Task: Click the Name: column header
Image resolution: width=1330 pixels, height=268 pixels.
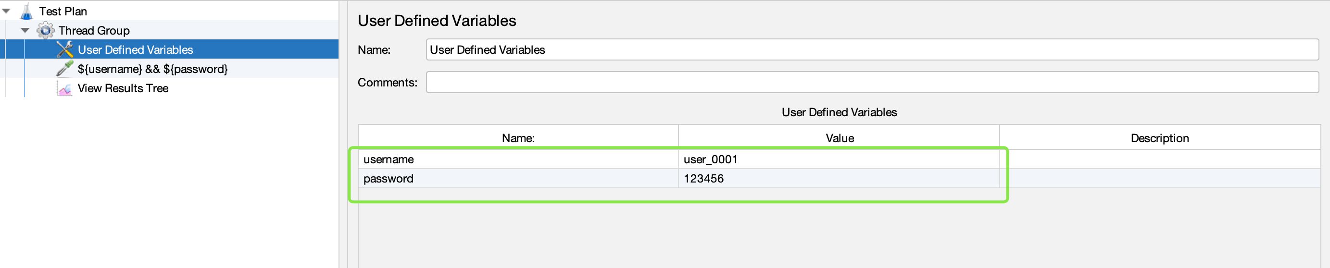Action: [x=518, y=138]
